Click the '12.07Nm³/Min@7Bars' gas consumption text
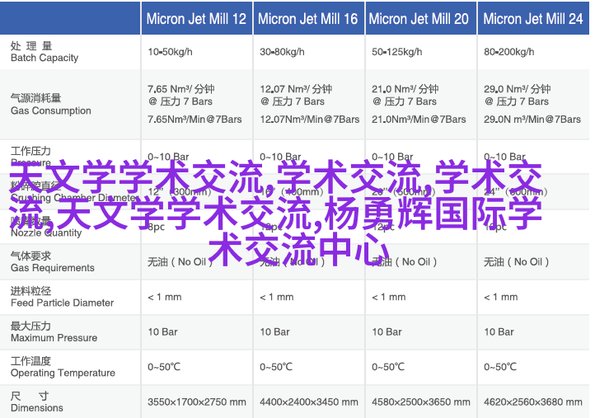The width and height of the screenshot is (595, 418). (310, 120)
